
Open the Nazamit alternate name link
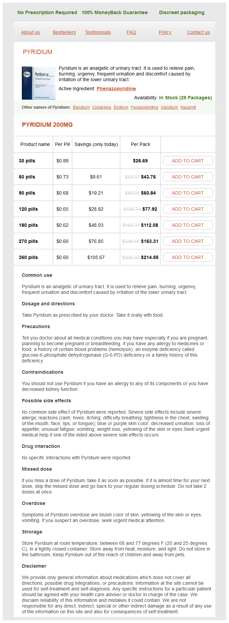pyautogui.click(x=188, y=107)
